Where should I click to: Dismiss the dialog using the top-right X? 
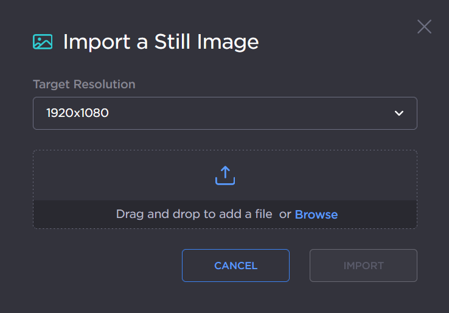424,27
